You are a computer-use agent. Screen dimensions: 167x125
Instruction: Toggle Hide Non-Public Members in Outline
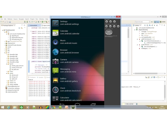(154, 25)
